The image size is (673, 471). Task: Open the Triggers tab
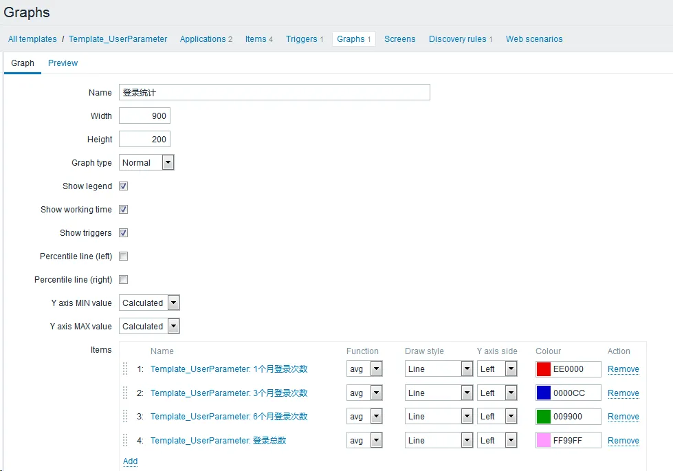click(305, 39)
